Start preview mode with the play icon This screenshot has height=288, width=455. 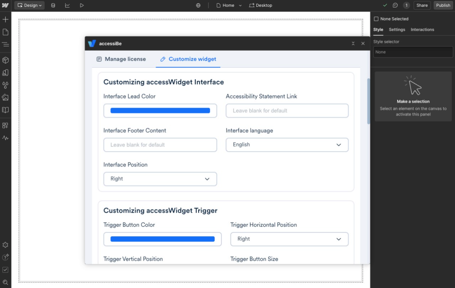tap(81, 5)
